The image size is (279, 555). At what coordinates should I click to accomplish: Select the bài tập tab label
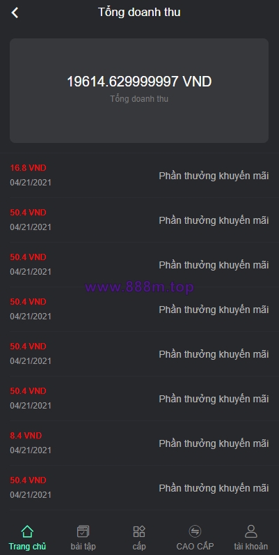pos(83,546)
